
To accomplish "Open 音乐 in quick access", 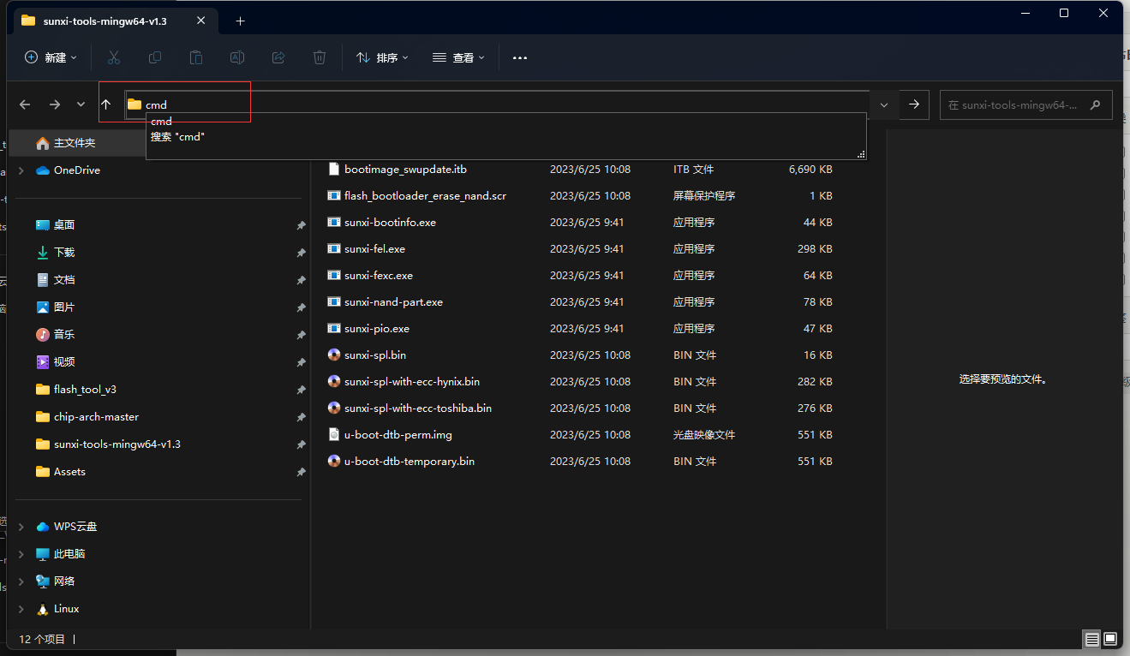I will [x=64, y=335].
